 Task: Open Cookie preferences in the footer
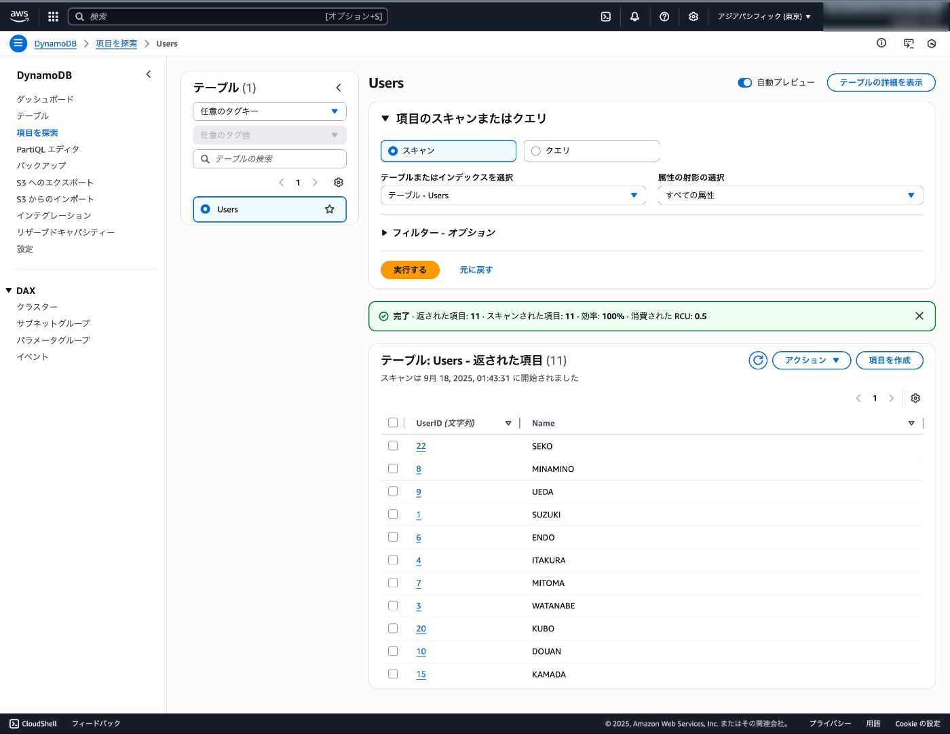point(917,724)
